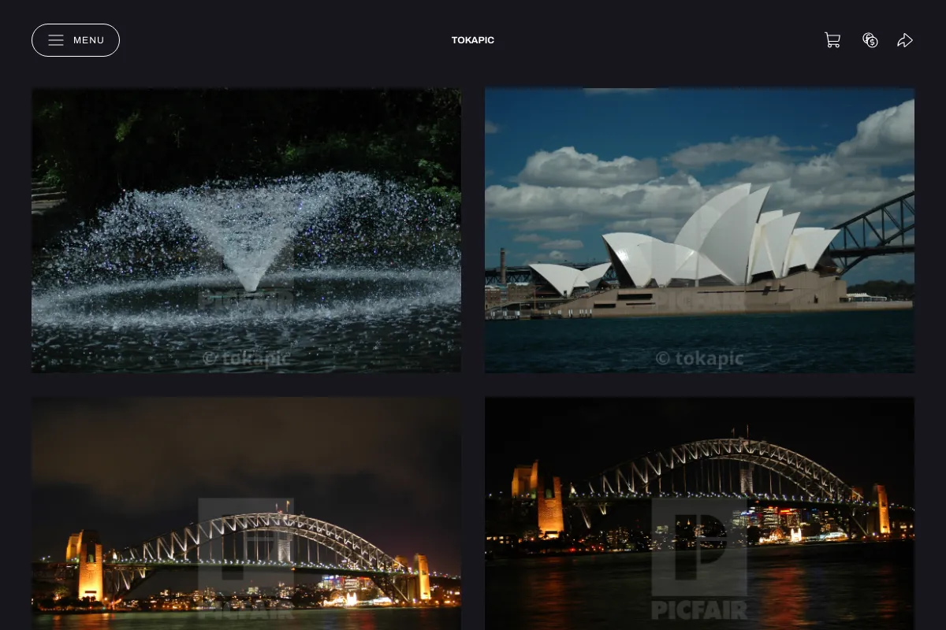Open the Sydney Opera House daytime photo
This screenshot has width=946, height=630.
(x=699, y=230)
